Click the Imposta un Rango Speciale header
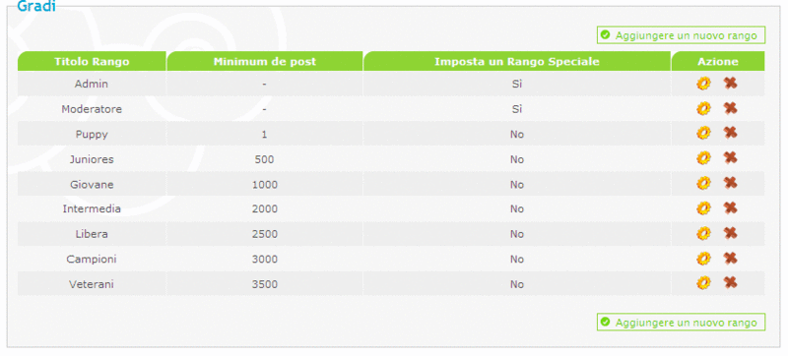788x356 pixels. tap(517, 61)
